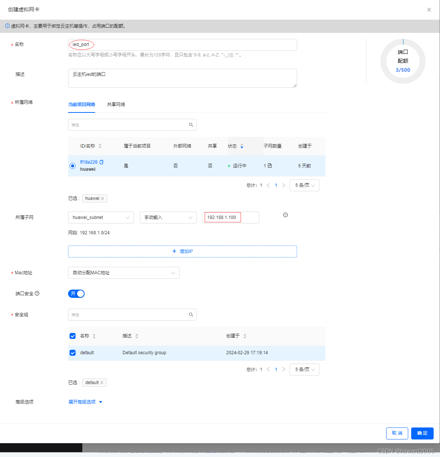The width and height of the screenshot is (440, 457).
Task: Go to previous page in security group pagination
Action: click(x=268, y=369)
